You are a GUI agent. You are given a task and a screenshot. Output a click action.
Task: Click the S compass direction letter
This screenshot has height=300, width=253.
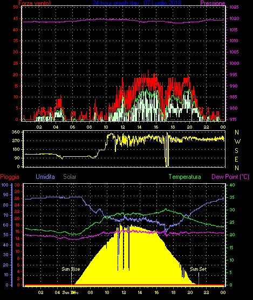(x=237, y=151)
